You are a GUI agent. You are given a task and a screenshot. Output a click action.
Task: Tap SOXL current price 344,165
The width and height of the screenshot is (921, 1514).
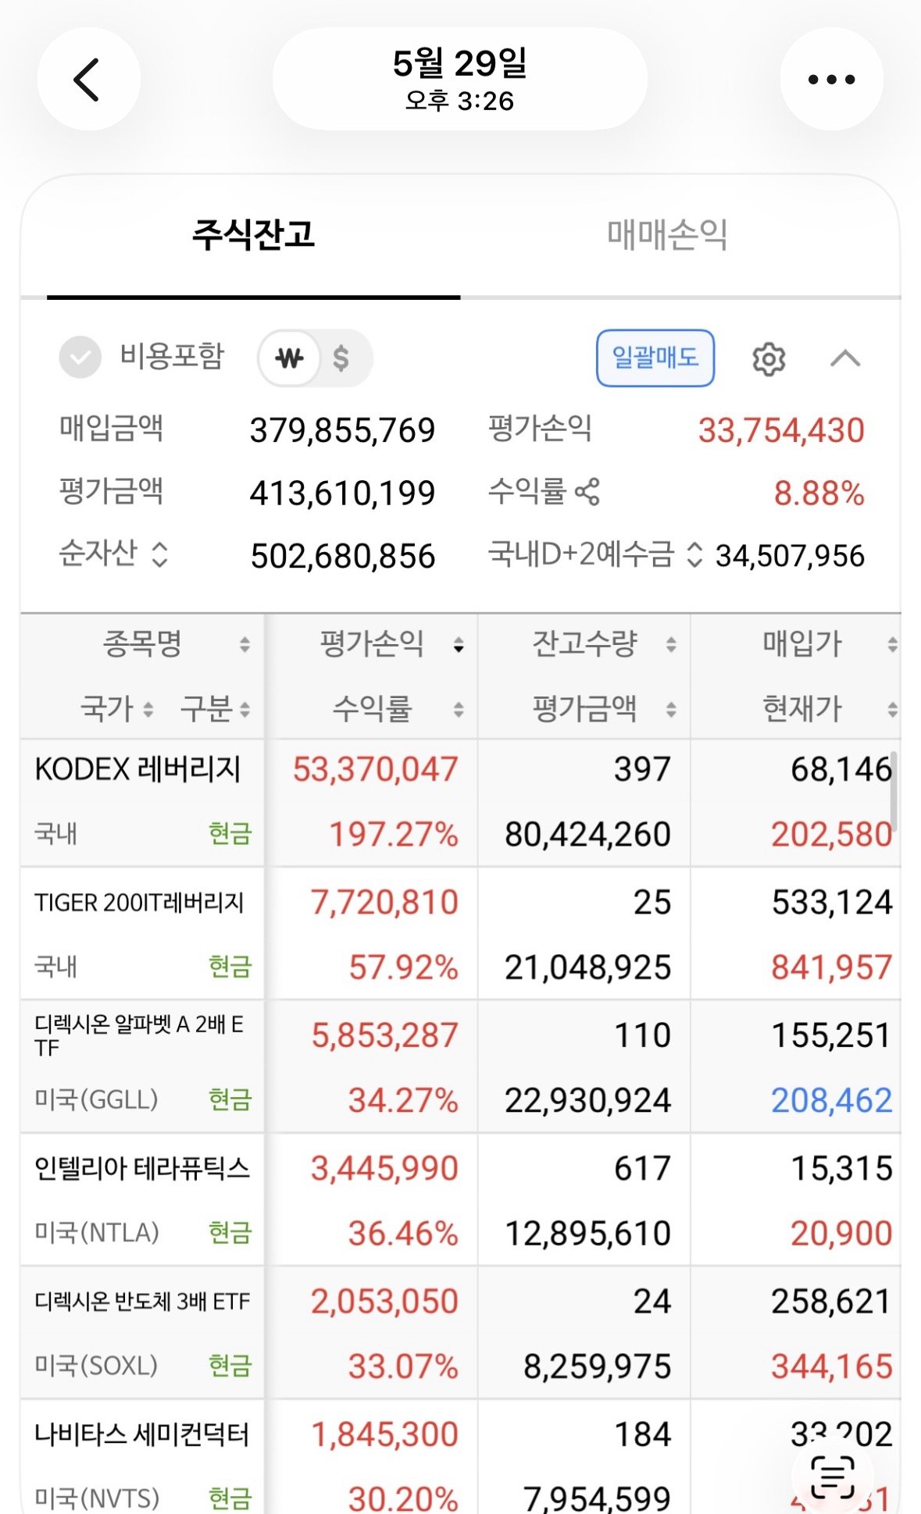831,1366
